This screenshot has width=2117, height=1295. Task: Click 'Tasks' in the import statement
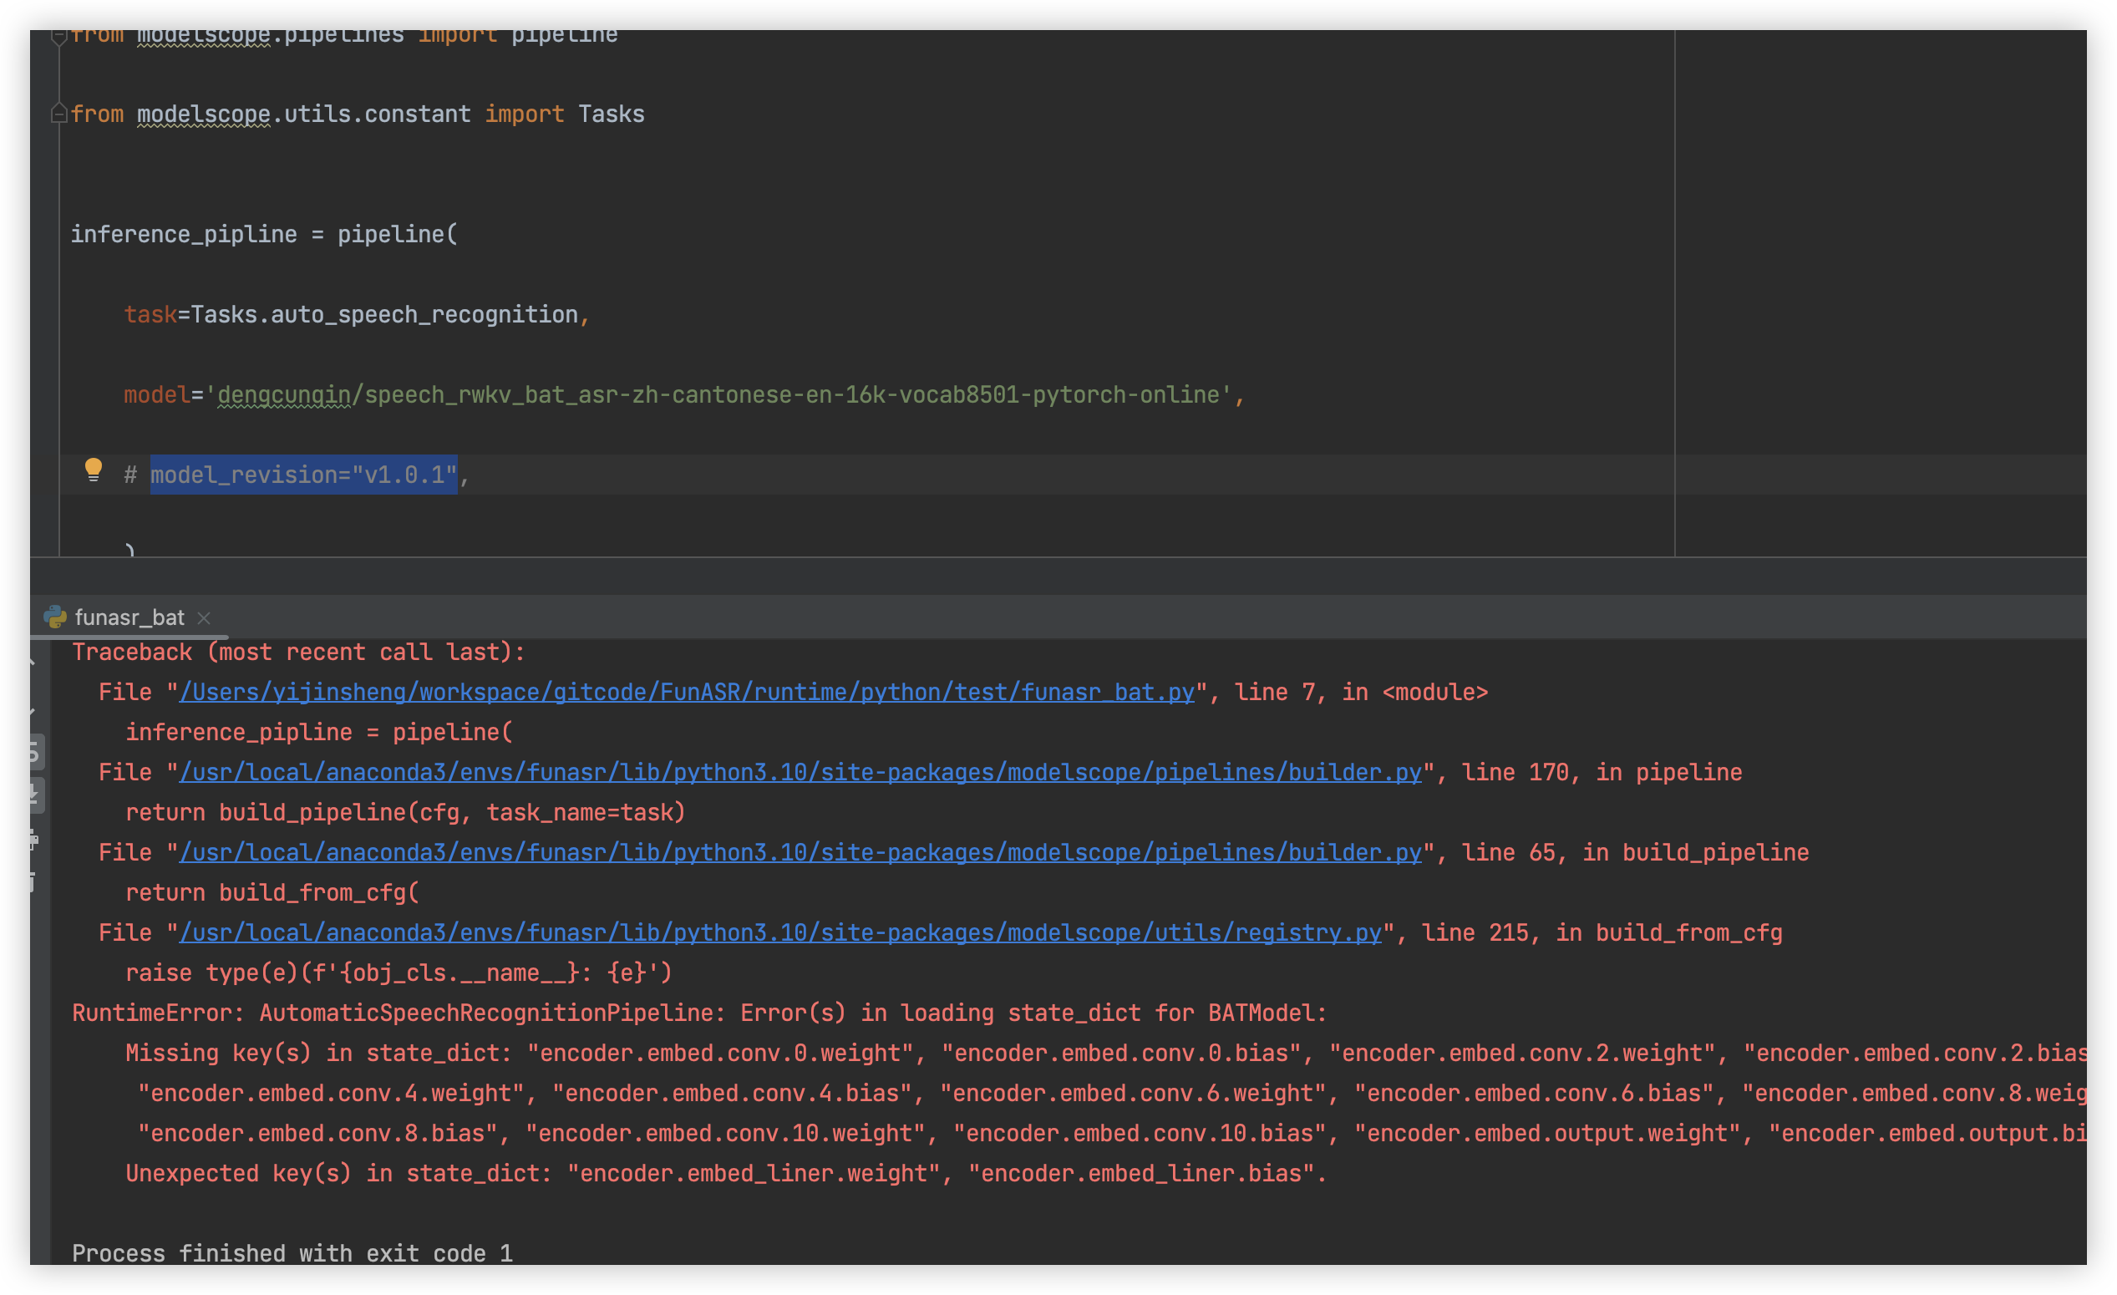611,114
